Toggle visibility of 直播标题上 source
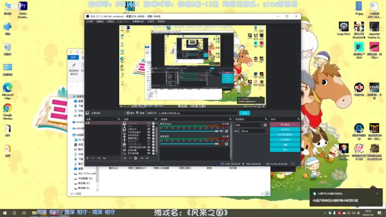386x217 pixels. click(x=149, y=138)
